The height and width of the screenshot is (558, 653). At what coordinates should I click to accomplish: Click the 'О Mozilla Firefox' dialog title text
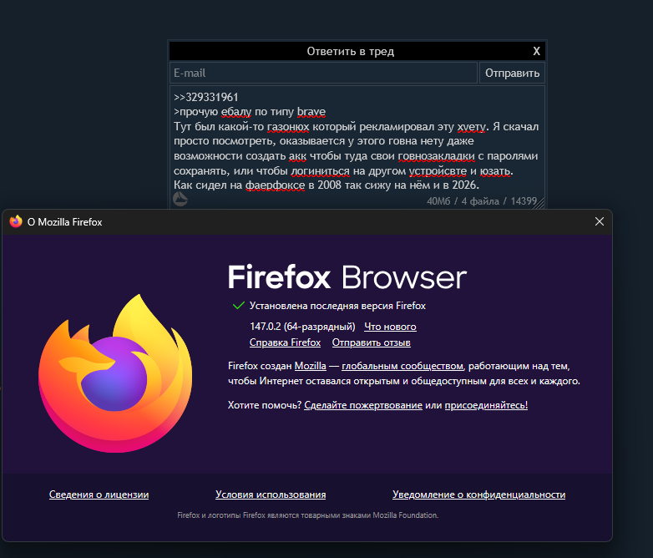click(x=64, y=222)
